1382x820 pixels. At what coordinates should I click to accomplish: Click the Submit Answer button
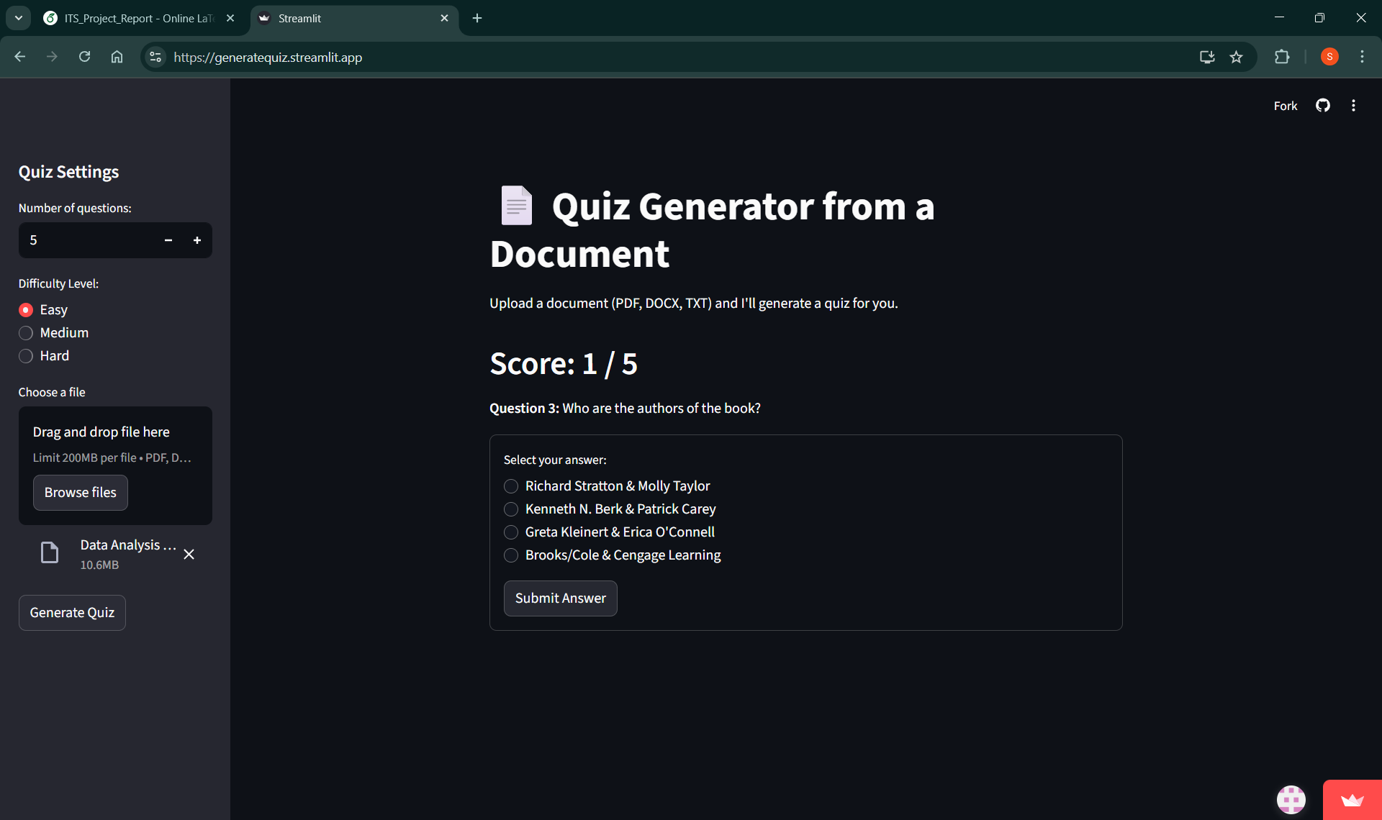(x=560, y=598)
